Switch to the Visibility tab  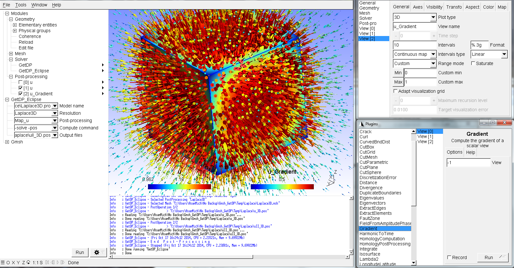click(434, 7)
